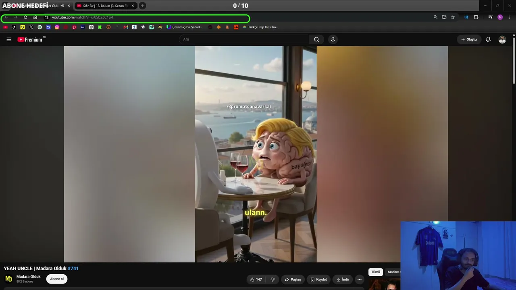The height and width of the screenshot is (290, 516).
Task: Open the Instagram bookmark
Action: (57, 27)
